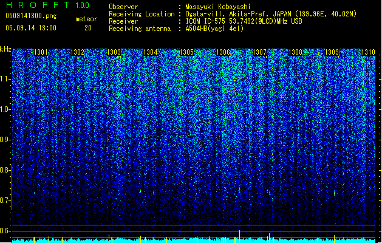Viewport: 382px width, 243px height.
Task: Click the 1304 time label
Action: [151, 52]
